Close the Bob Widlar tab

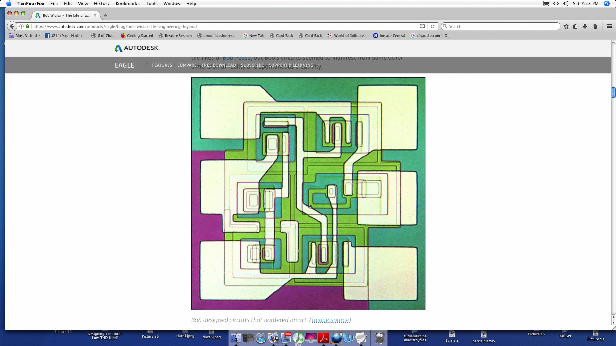(95, 15)
